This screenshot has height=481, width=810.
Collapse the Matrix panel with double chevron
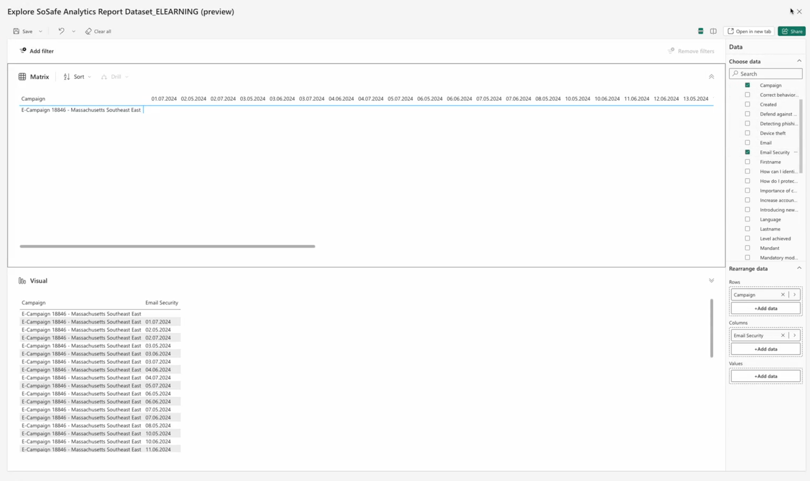(711, 77)
